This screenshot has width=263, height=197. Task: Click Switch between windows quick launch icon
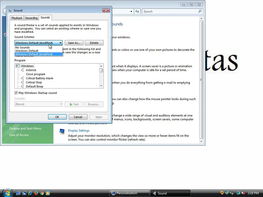click(x=24, y=193)
